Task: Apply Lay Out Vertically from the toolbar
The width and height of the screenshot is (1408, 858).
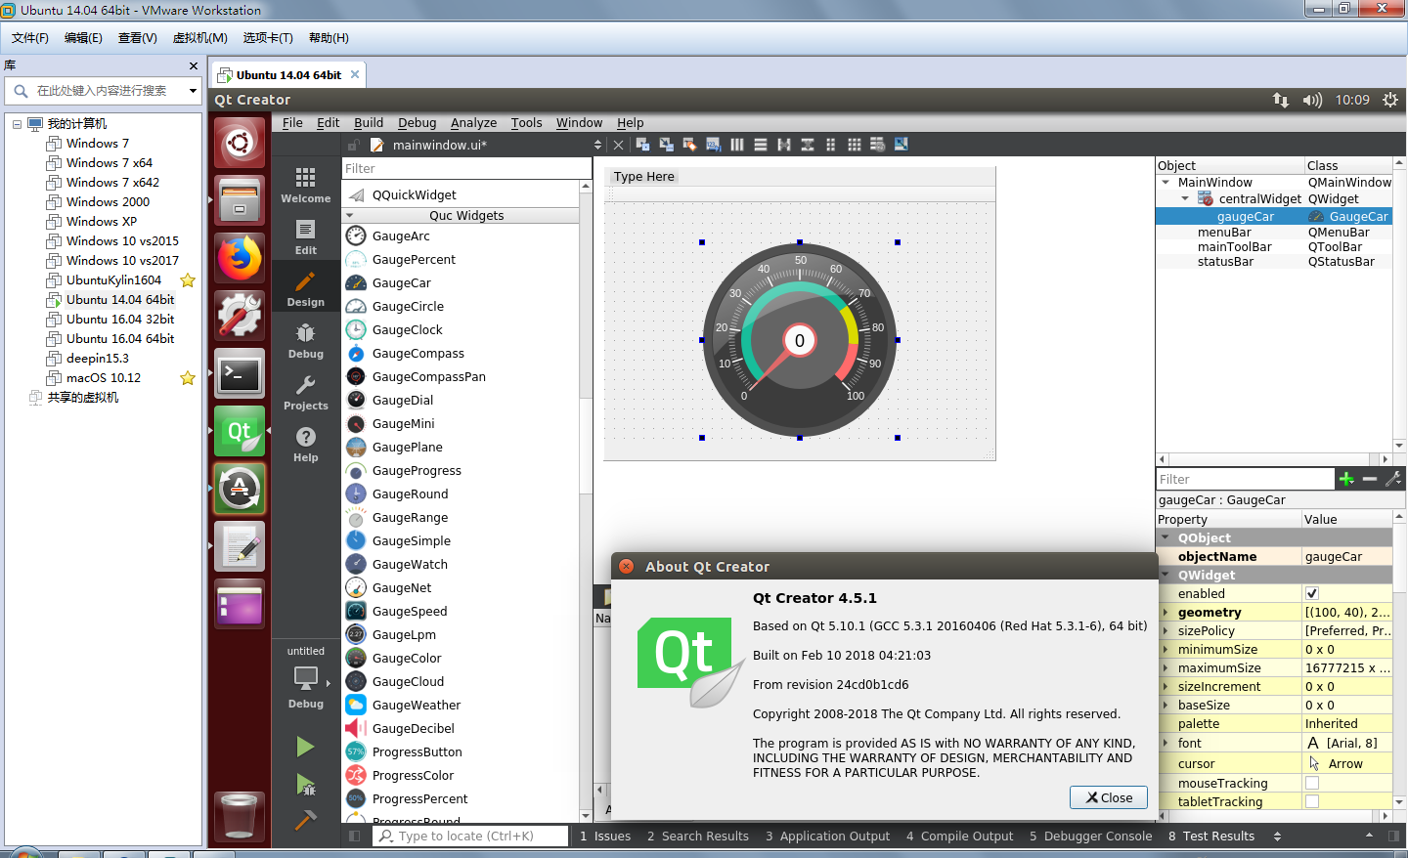Action: click(760, 145)
